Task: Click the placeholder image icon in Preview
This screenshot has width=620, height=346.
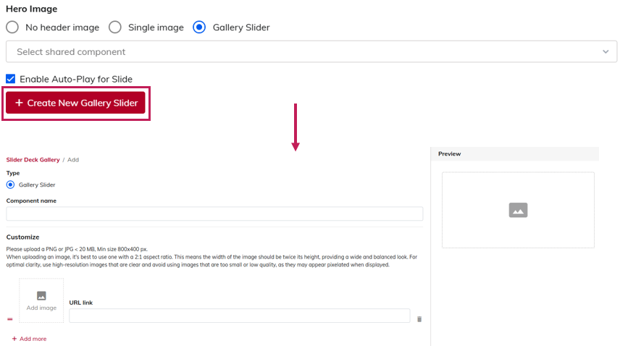Action: [x=518, y=210]
